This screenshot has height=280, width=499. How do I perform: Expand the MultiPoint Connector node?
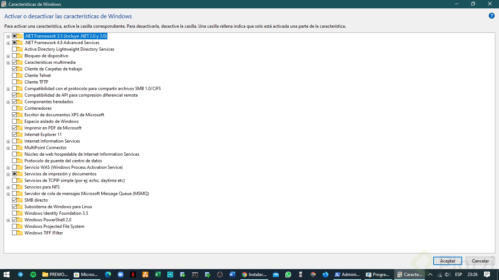point(8,148)
